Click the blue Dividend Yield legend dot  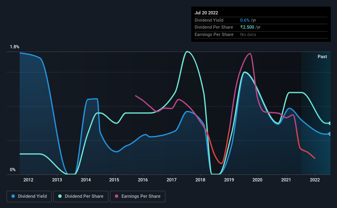(13, 196)
